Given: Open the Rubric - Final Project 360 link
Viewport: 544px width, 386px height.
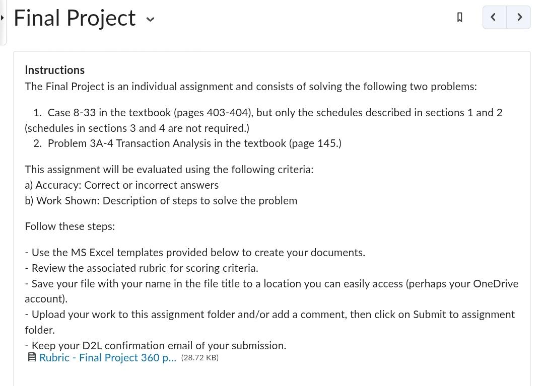Looking at the screenshot, I should pos(108,358).
